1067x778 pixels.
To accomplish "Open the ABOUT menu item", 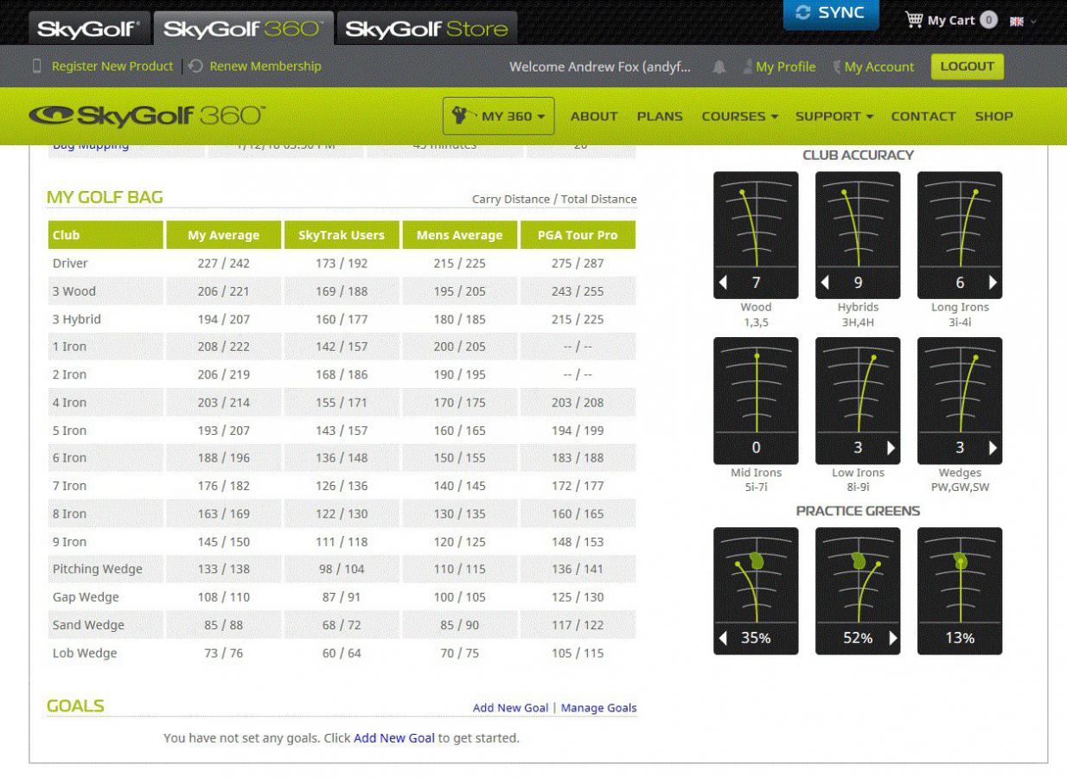I will pyautogui.click(x=594, y=116).
